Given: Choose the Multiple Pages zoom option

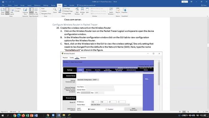Looking at the screenshot, I should point(68,11).
